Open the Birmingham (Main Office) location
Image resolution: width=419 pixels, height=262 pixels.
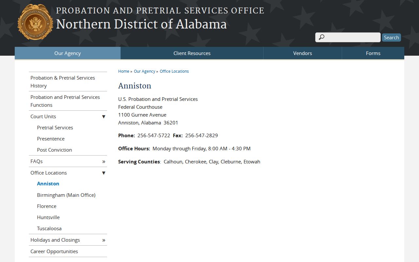point(66,195)
